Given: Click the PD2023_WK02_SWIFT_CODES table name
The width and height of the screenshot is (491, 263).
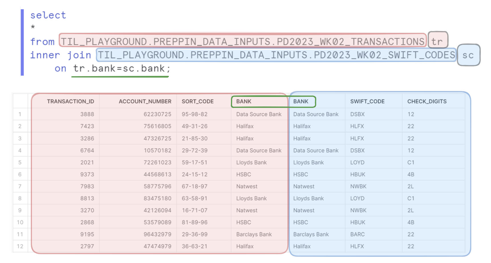Looking at the screenshot, I should [385, 55].
